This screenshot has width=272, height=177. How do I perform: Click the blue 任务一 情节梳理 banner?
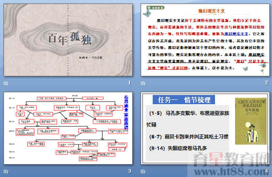[x=184, y=100]
